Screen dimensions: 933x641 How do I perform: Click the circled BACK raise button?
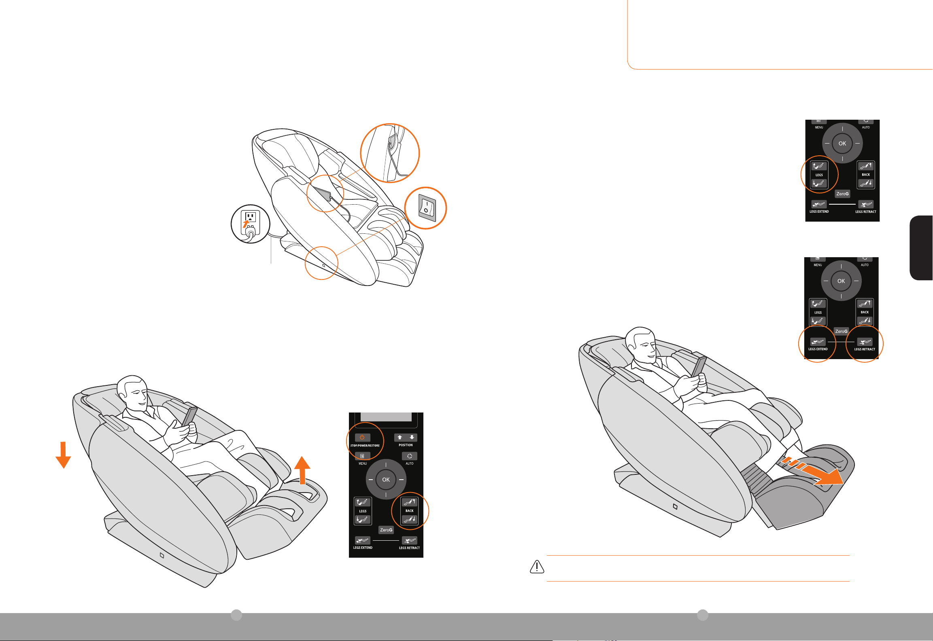(409, 502)
